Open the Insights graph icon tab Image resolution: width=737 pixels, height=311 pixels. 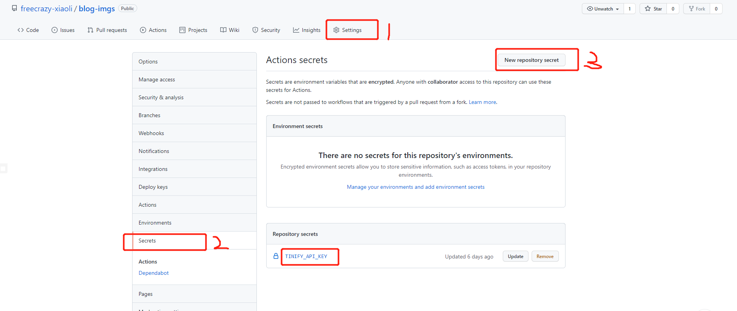click(296, 30)
